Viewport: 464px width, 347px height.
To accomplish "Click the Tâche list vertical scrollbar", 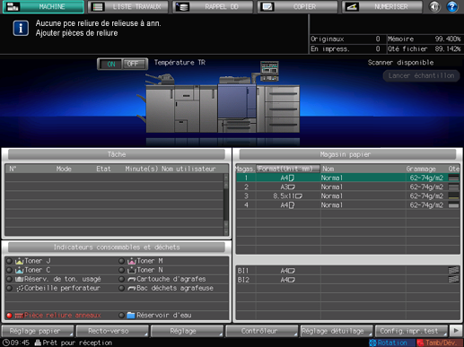I will [x=226, y=204].
